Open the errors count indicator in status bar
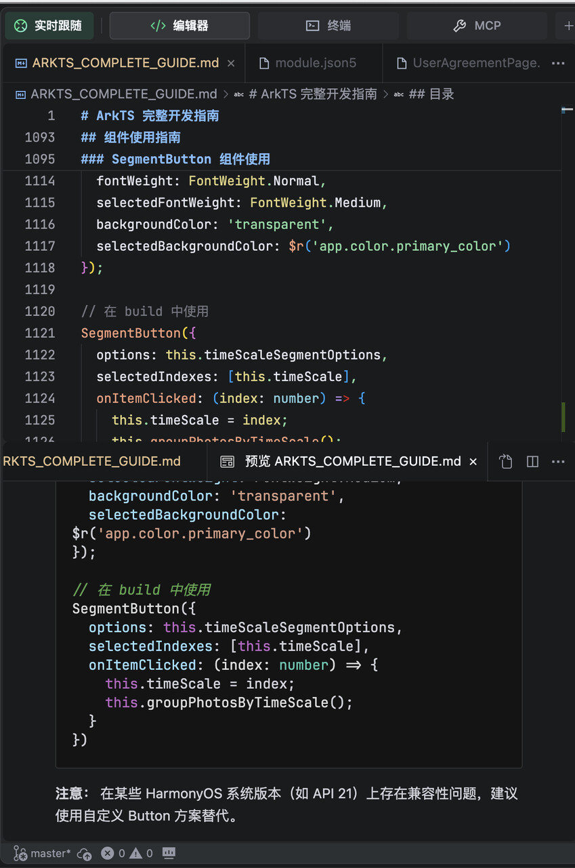The width and height of the screenshot is (575, 868). coord(113,853)
